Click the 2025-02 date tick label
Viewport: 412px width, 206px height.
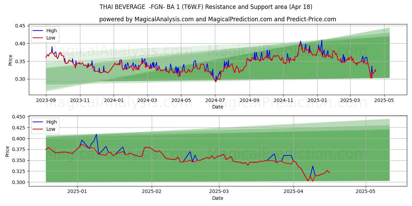[152, 191]
